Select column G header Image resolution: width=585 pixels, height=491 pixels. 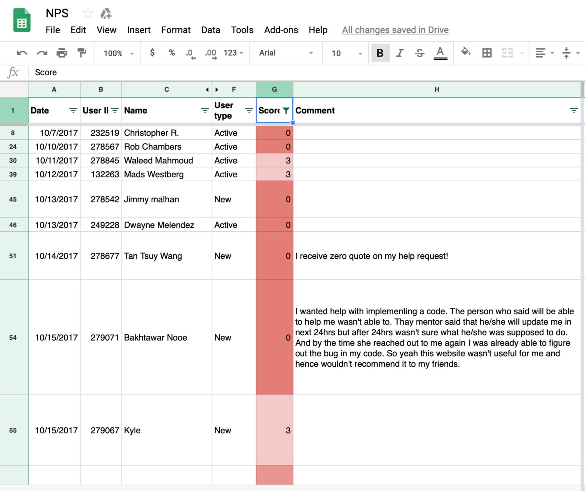click(x=274, y=89)
